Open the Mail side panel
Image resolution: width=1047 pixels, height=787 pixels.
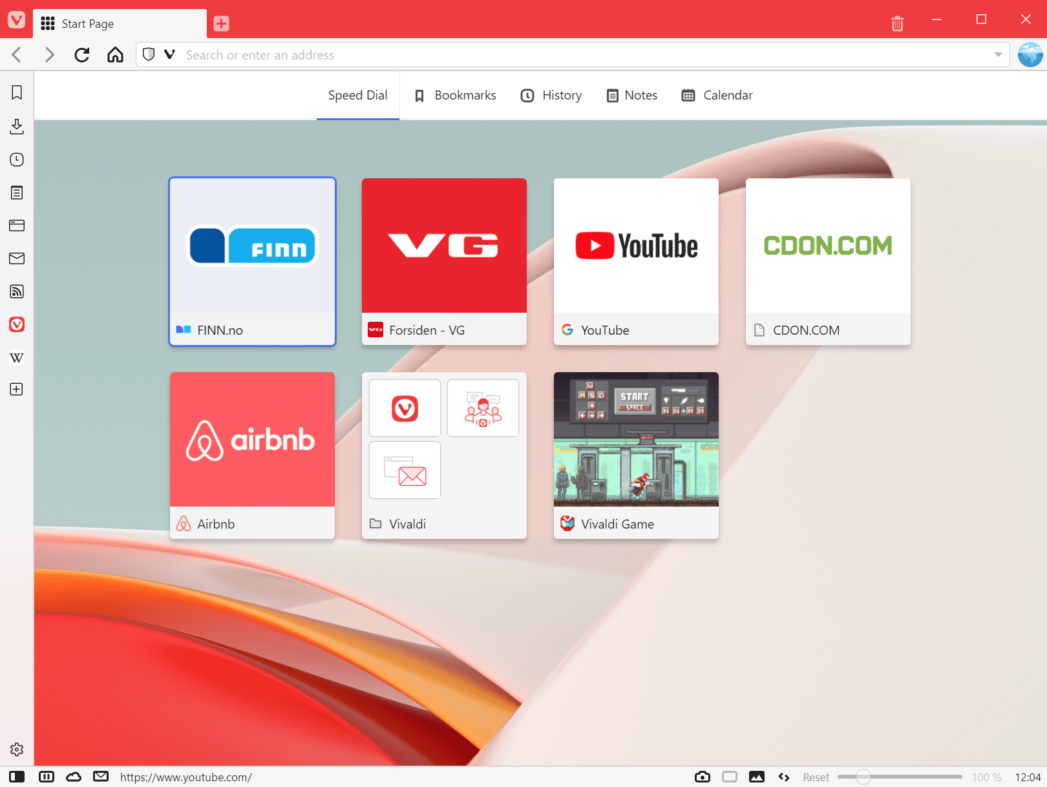17,258
